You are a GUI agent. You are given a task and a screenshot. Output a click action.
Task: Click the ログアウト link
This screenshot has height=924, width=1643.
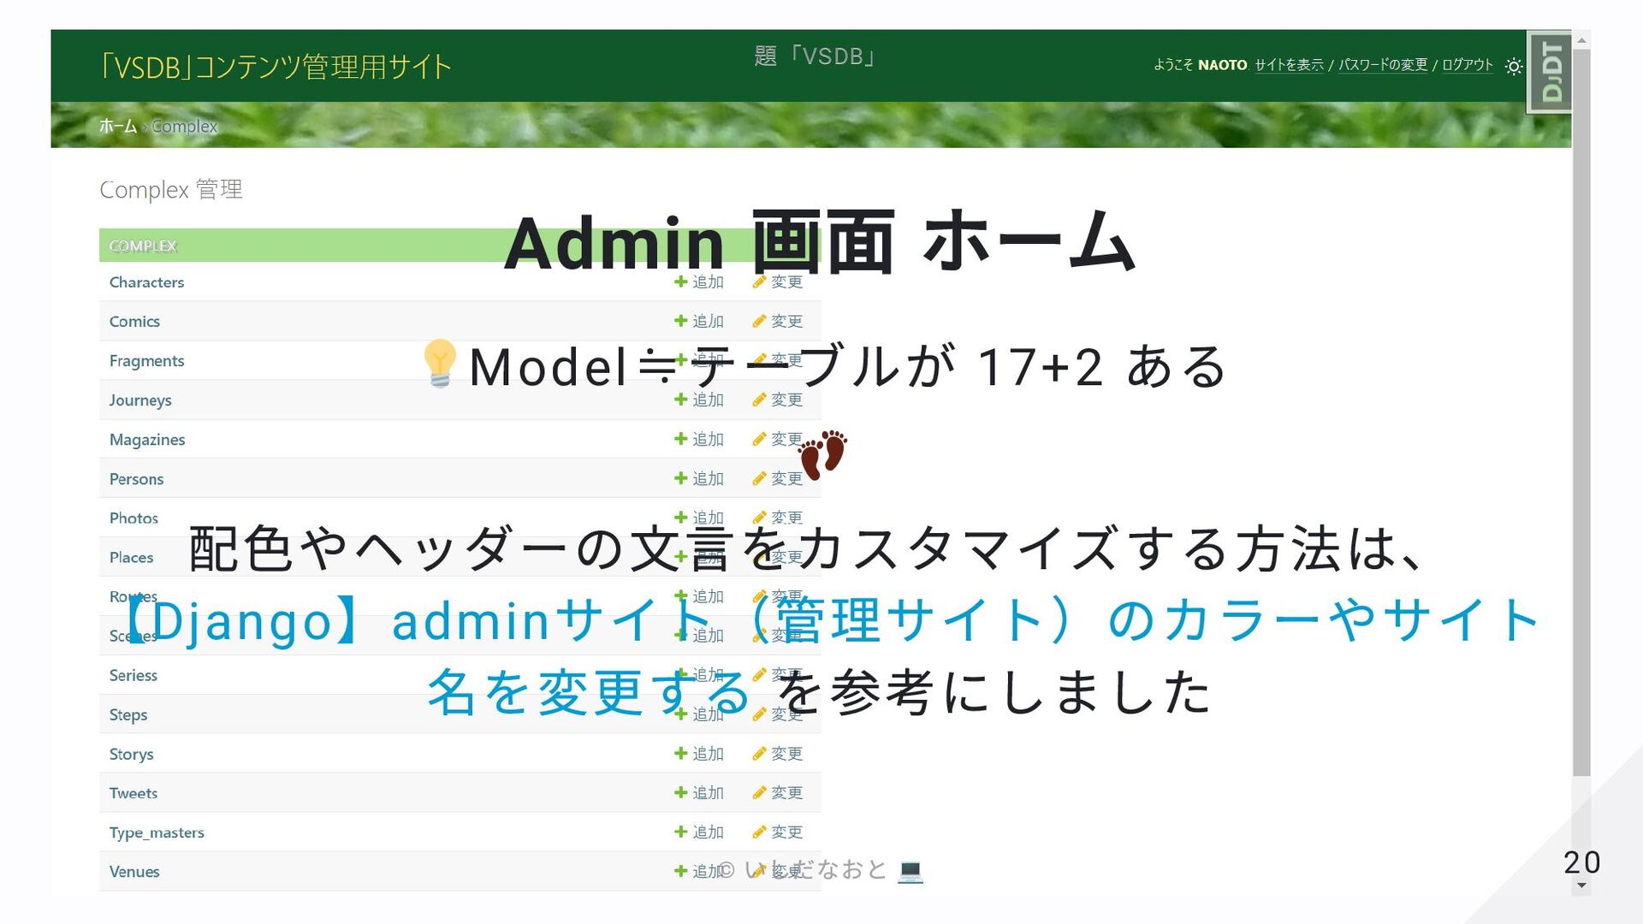[x=1467, y=65]
